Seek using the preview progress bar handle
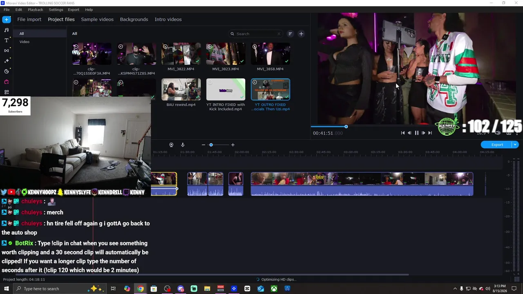The image size is (523, 294). [346, 127]
